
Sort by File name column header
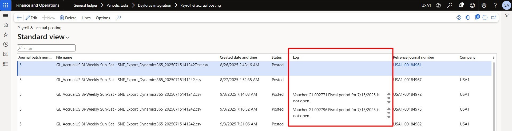pos(64,57)
